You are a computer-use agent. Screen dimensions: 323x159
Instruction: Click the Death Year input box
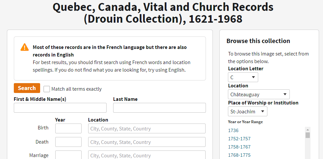[68, 142]
